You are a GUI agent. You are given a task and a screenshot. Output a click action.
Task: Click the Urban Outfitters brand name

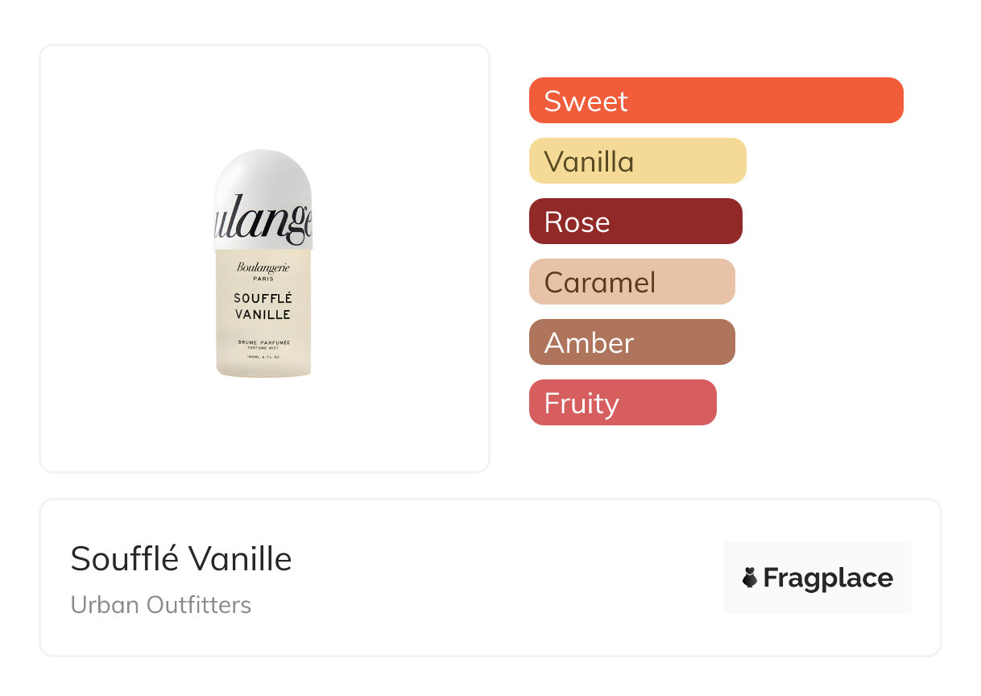point(161,605)
